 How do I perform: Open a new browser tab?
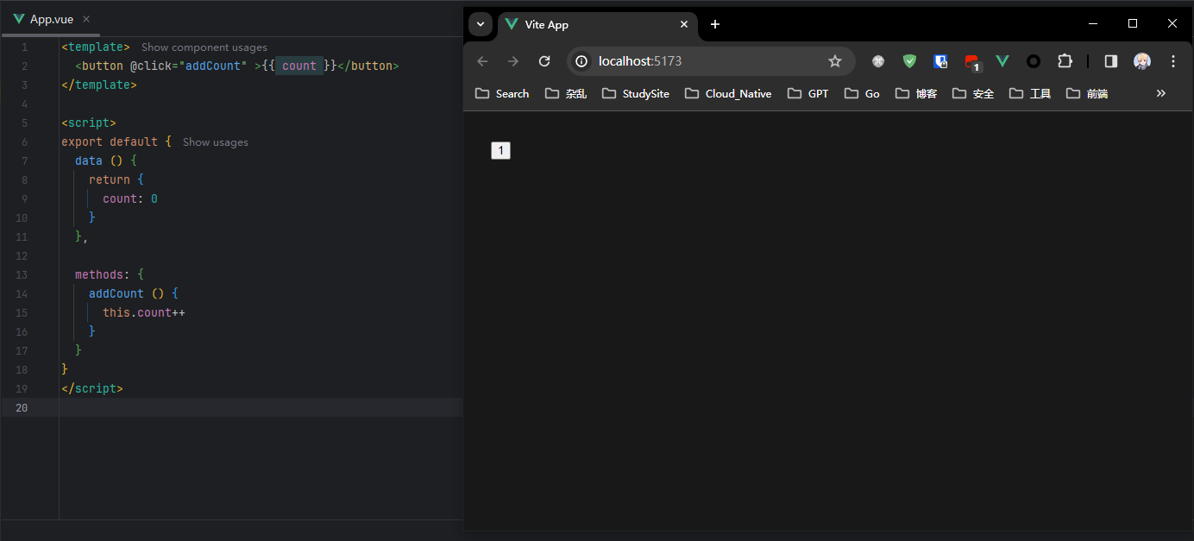(x=715, y=24)
